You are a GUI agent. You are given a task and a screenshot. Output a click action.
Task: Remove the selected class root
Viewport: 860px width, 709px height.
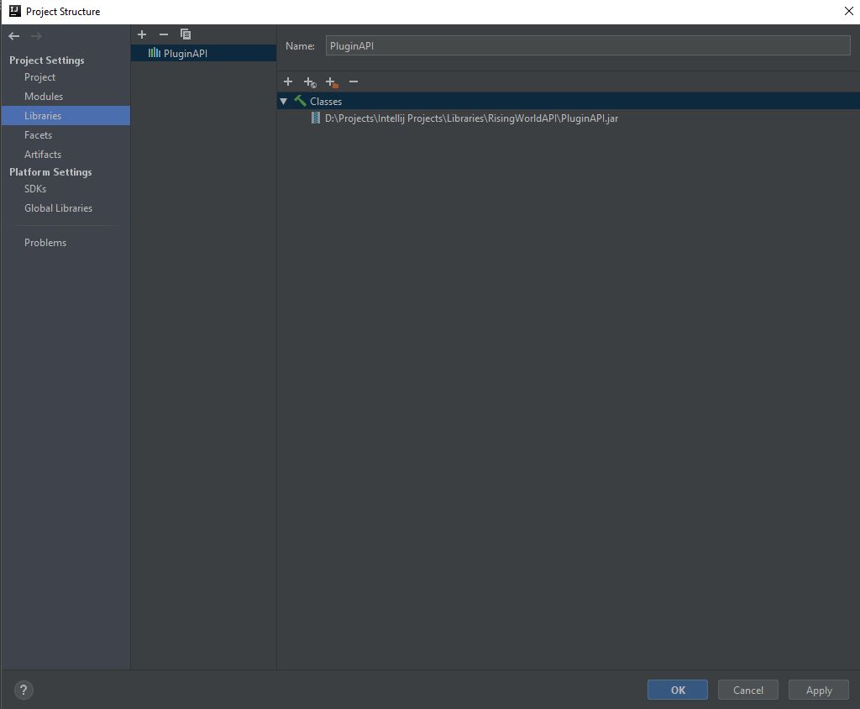(x=354, y=81)
